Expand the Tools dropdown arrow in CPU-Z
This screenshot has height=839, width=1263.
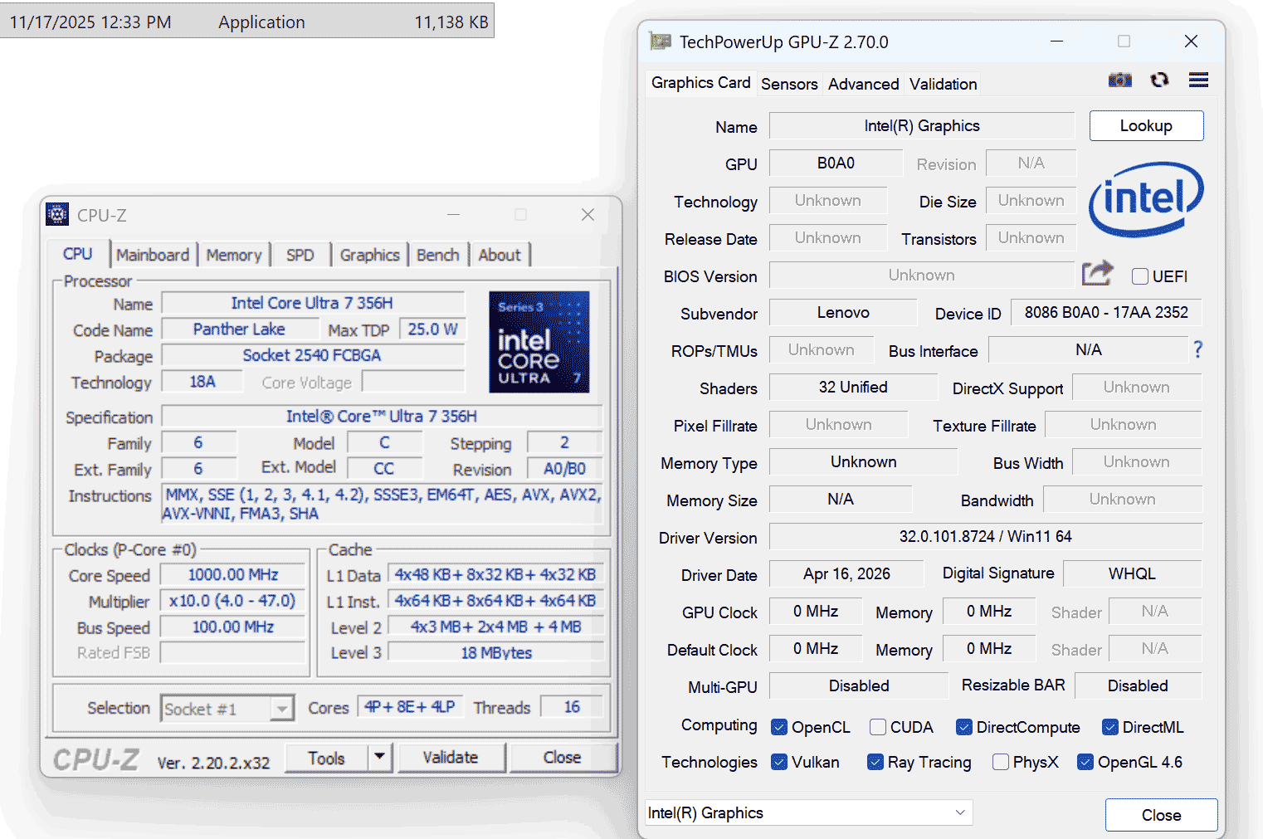point(379,757)
